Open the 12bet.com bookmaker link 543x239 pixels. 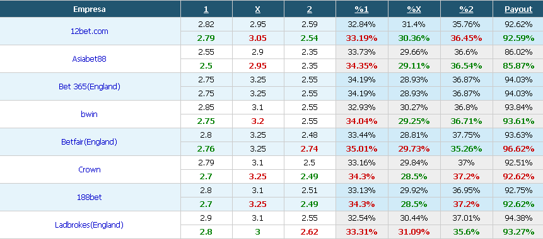click(x=90, y=31)
